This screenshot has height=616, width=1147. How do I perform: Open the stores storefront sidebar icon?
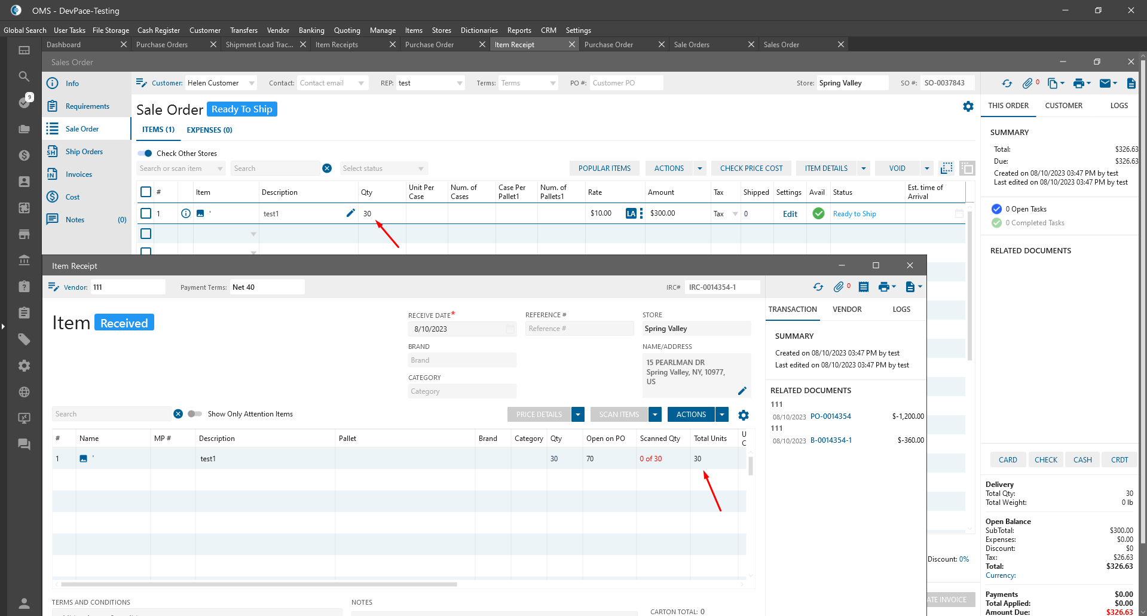[x=24, y=234]
